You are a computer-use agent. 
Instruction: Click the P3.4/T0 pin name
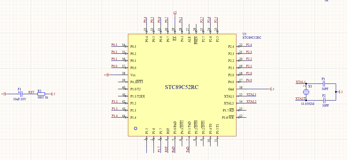pyautogui.click(x=210, y=129)
